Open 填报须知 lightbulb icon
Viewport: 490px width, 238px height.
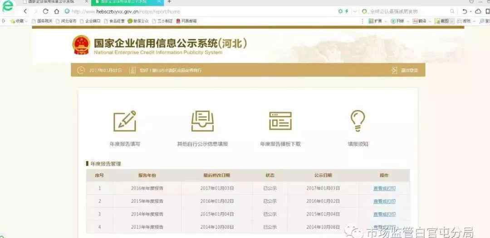(x=358, y=120)
